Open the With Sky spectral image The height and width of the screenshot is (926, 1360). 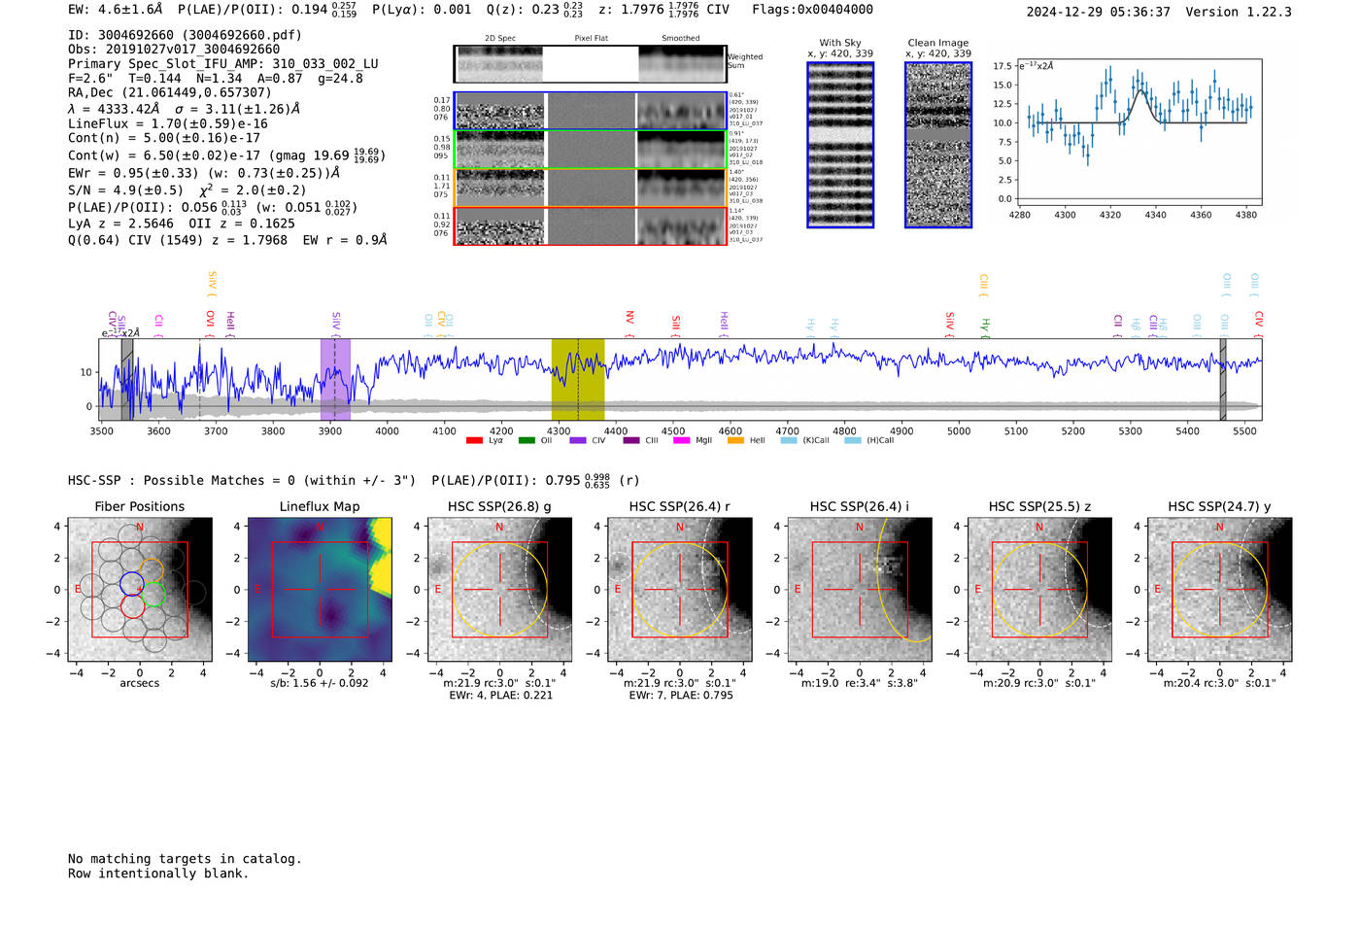(840, 145)
